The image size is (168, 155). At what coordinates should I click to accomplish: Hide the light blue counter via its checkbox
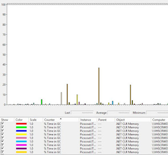3,141
